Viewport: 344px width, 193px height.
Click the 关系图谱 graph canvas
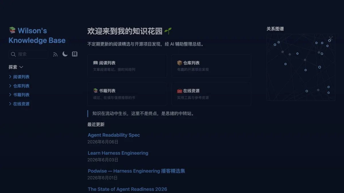301,67
